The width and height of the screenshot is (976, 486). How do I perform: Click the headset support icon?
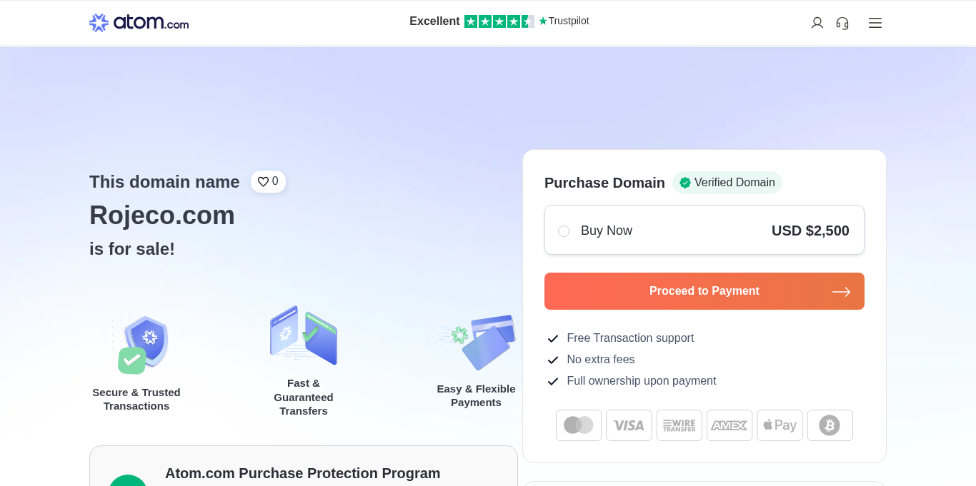click(x=842, y=23)
